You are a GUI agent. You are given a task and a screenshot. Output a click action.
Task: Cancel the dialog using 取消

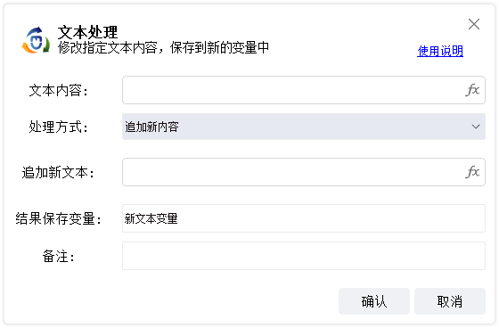click(450, 301)
